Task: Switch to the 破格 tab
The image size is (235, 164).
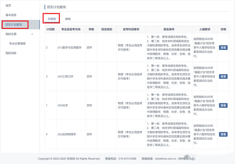Action: 68,18
